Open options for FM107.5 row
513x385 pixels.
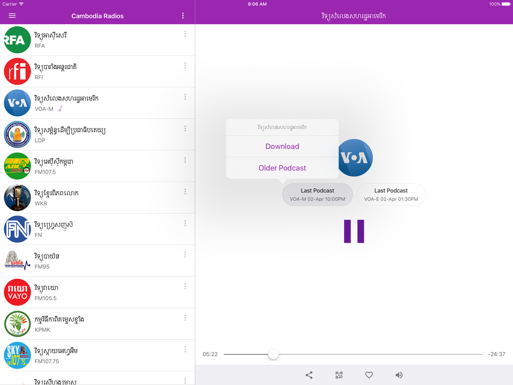tap(185, 160)
